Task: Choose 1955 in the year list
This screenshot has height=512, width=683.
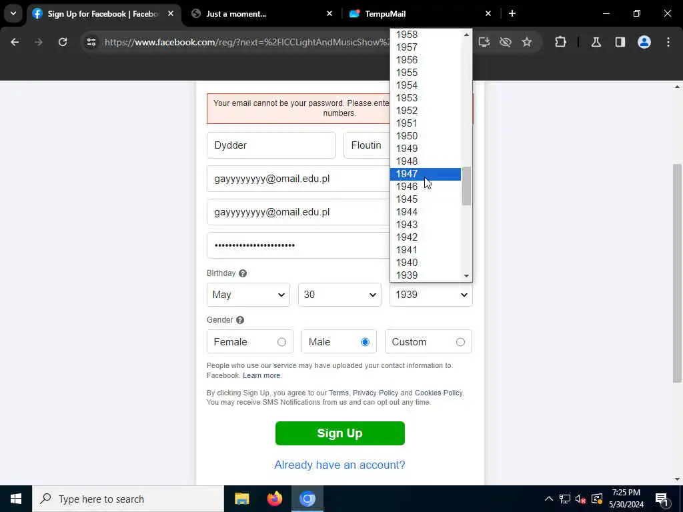Action: [426, 73]
